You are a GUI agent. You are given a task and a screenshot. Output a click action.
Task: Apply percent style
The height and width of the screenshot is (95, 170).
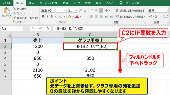(156, 16)
